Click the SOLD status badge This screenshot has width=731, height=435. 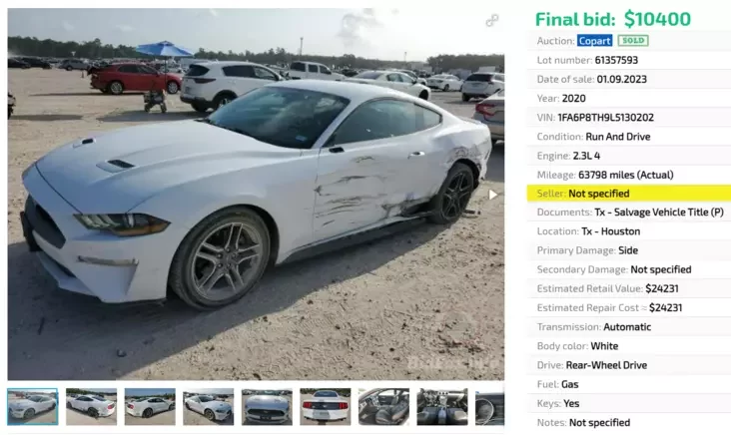[633, 41]
